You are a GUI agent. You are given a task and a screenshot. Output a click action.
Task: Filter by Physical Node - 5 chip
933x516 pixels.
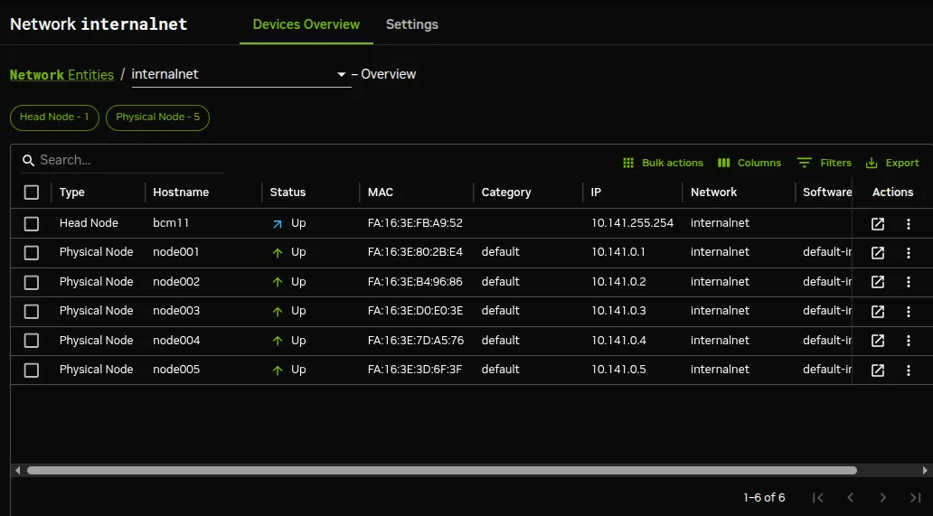point(157,117)
